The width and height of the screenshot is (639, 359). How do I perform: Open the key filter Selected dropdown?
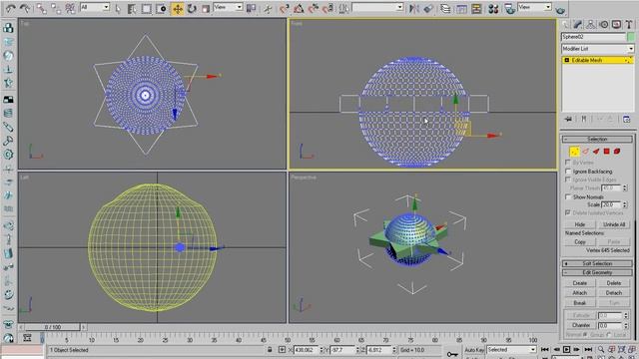click(x=511, y=350)
